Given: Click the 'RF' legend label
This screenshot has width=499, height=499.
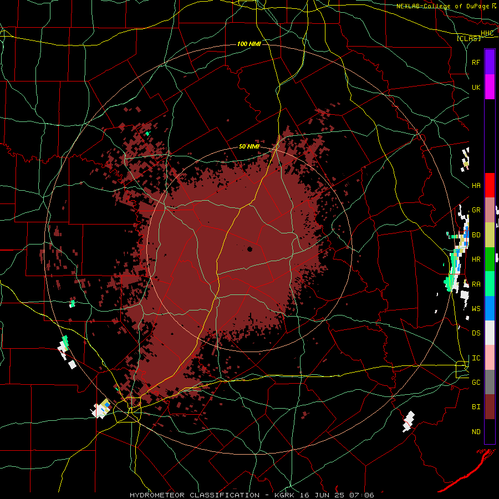Looking at the screenshot, I should point(476,62).
